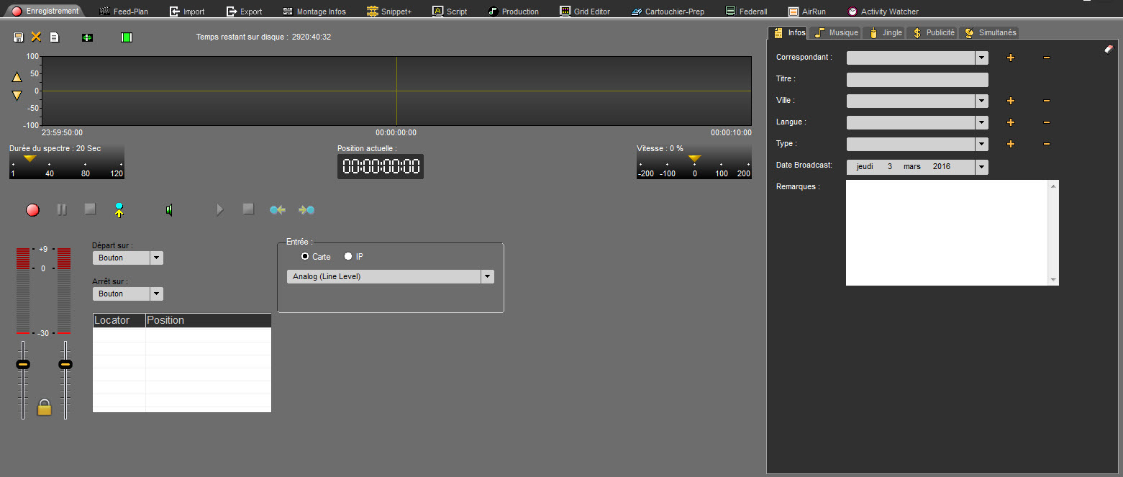Click into the Titre text field
The height and width of the screenshot is (477, 1123).
point(917,80)
